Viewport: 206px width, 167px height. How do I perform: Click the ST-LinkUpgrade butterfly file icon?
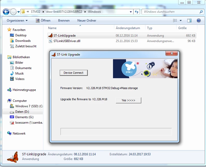click(x=50, y=36)
